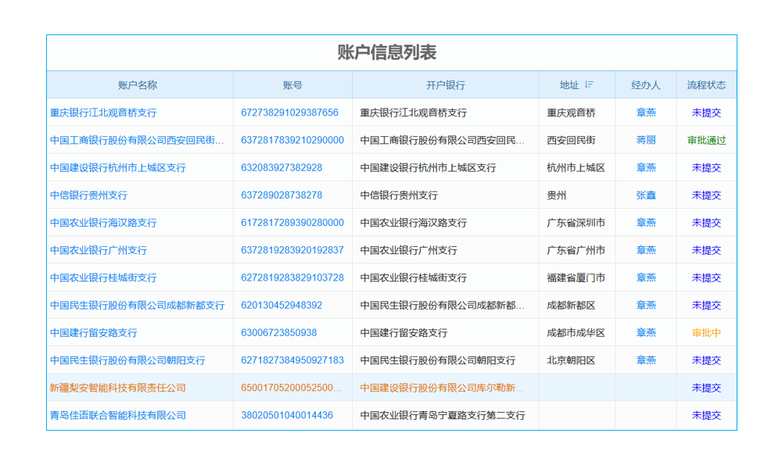Open 青岛佳语联合智能科技有限公司 account name
Image resolution: width=782 pixels, height=469 pixels.
(x=117, y=415)
